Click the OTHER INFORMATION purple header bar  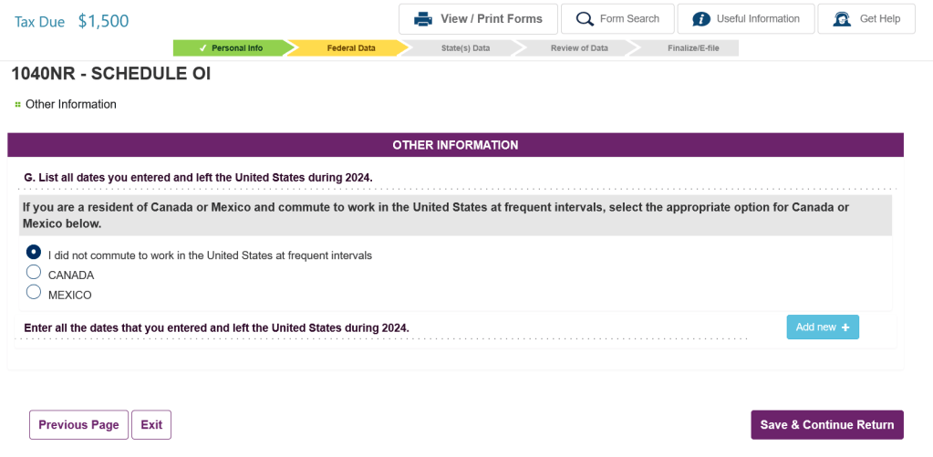[x=455, y=145]
